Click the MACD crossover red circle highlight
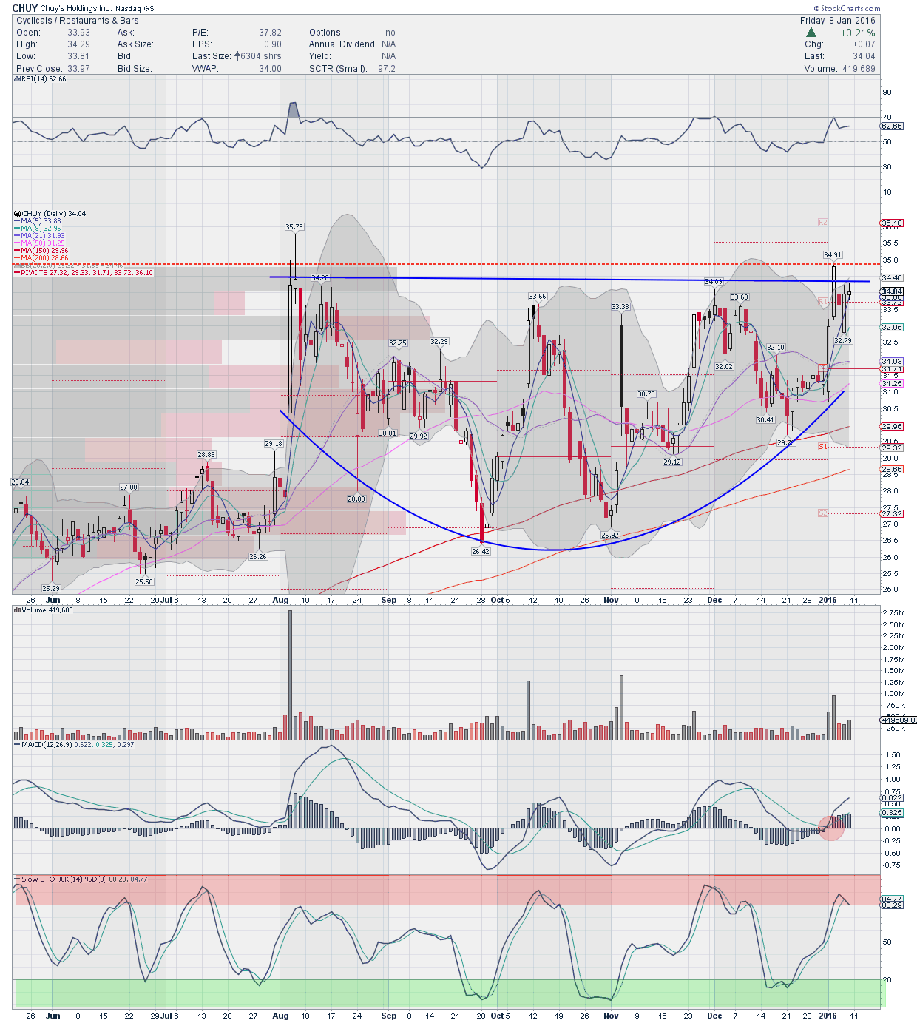Viewport: 917px width, 1023px height. tap(831, 828)
